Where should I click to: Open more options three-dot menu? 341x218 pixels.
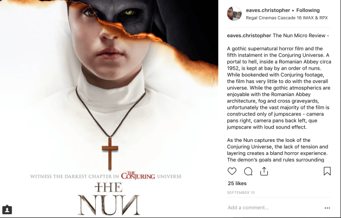coord(327,208)
